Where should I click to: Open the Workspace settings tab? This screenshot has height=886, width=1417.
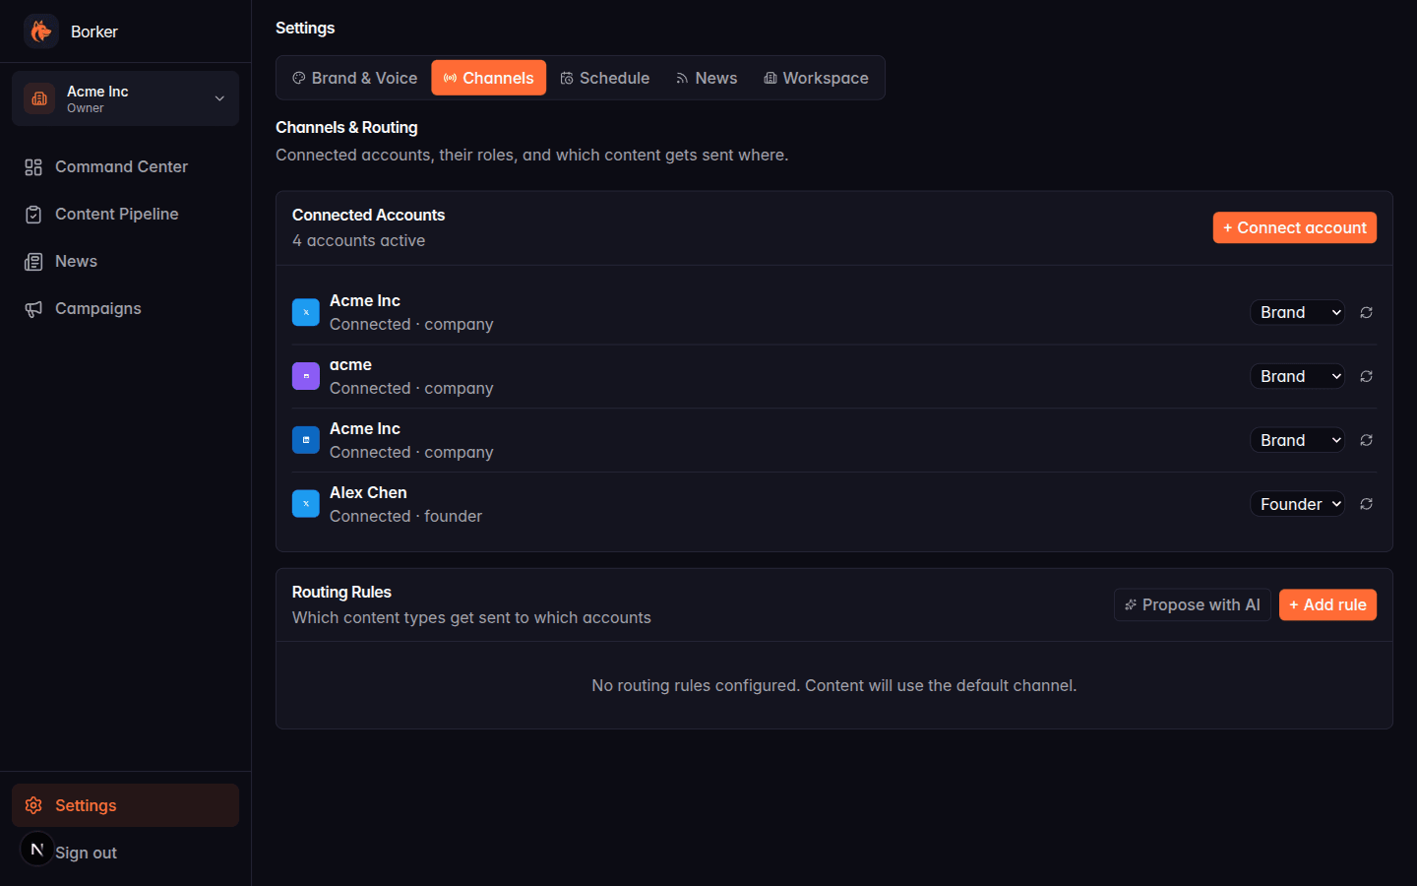816,78
